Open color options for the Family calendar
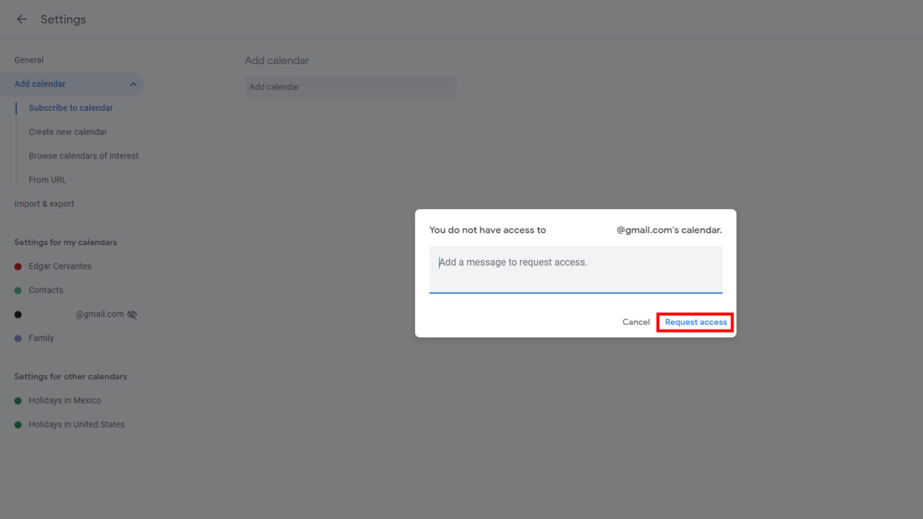Viewport: 923px width, 519px height. (17, 338)
